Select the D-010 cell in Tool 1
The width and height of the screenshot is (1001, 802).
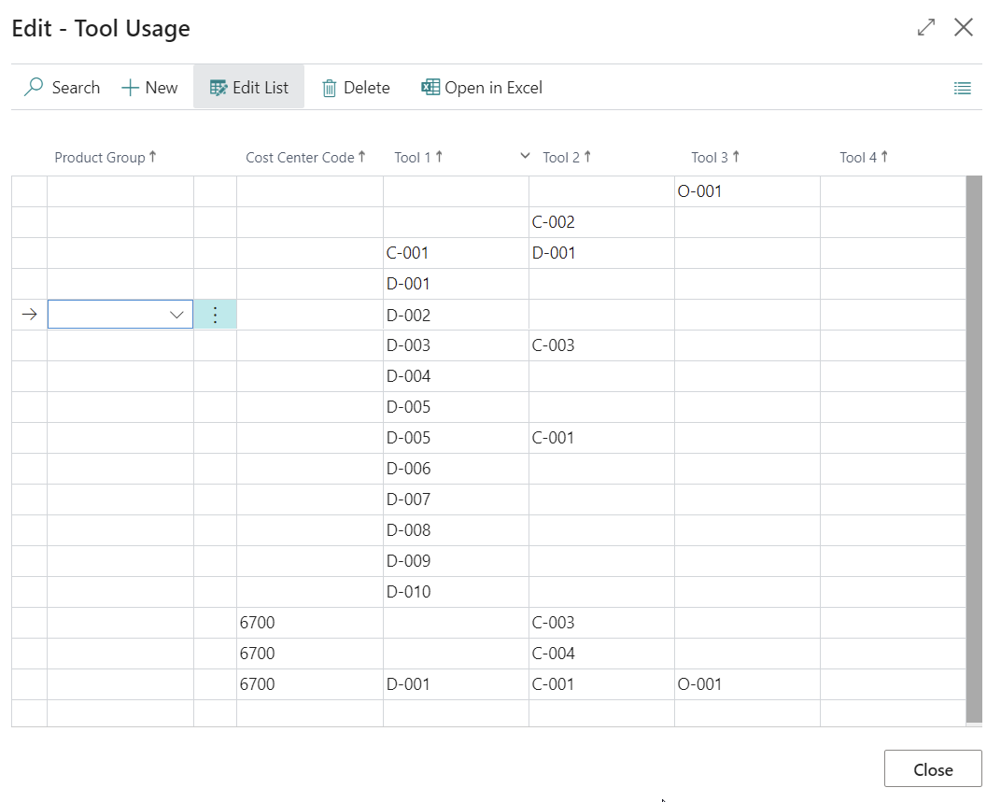409,592
